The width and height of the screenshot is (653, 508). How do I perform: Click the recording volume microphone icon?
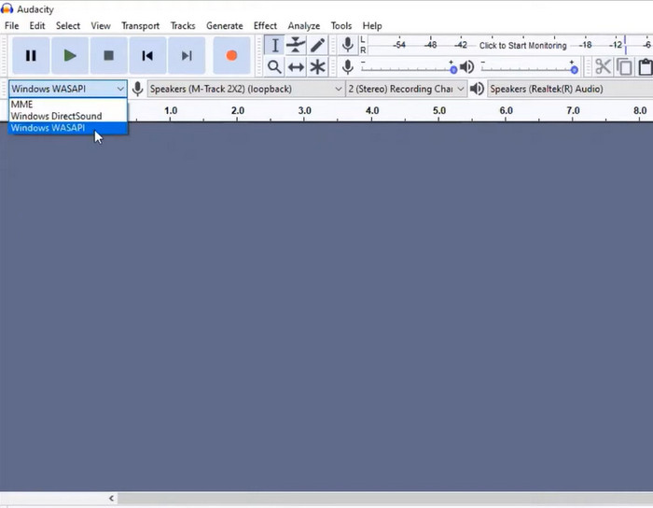pyautogui.click(x=348, y=66)
